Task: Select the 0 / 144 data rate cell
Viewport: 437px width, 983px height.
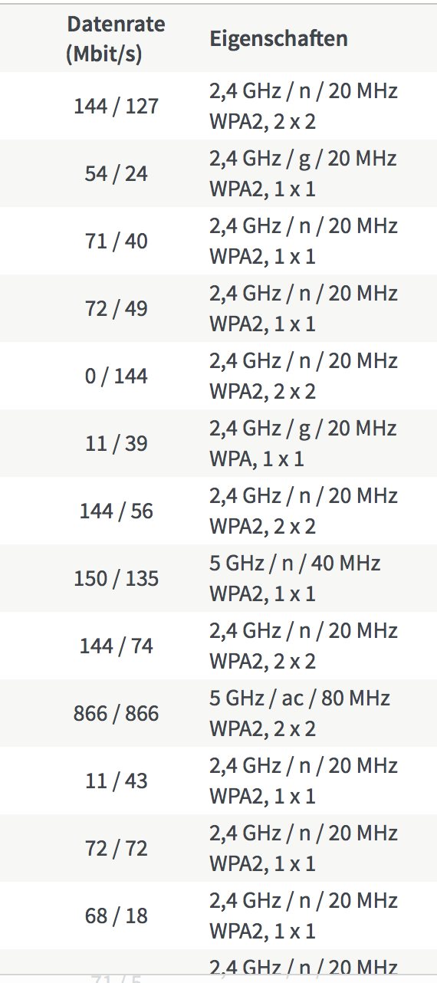Action: 116,376
